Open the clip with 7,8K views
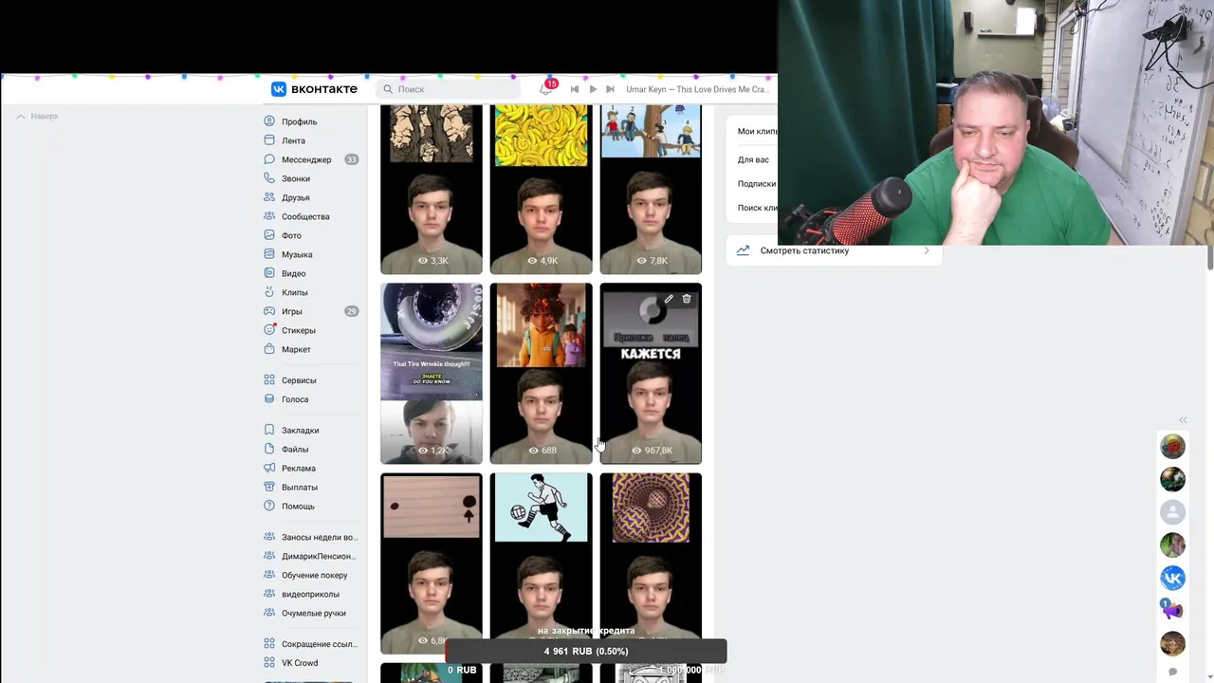The width and height of the screenshot is (1214, 683). tap(651, 190)
